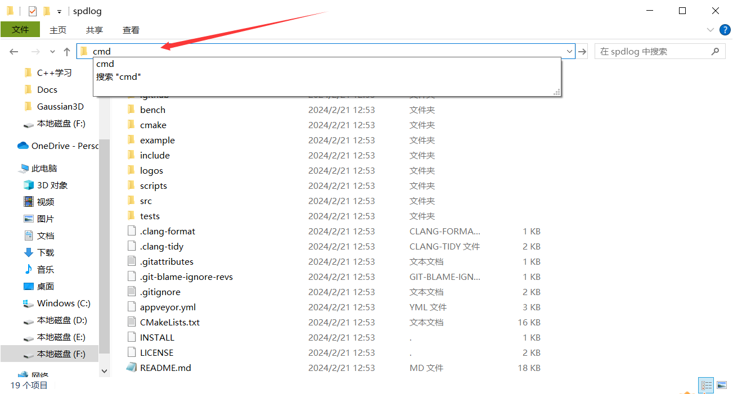Click the spdlog search box
This screenshot has width=733, height=394.
pos(660,52)
